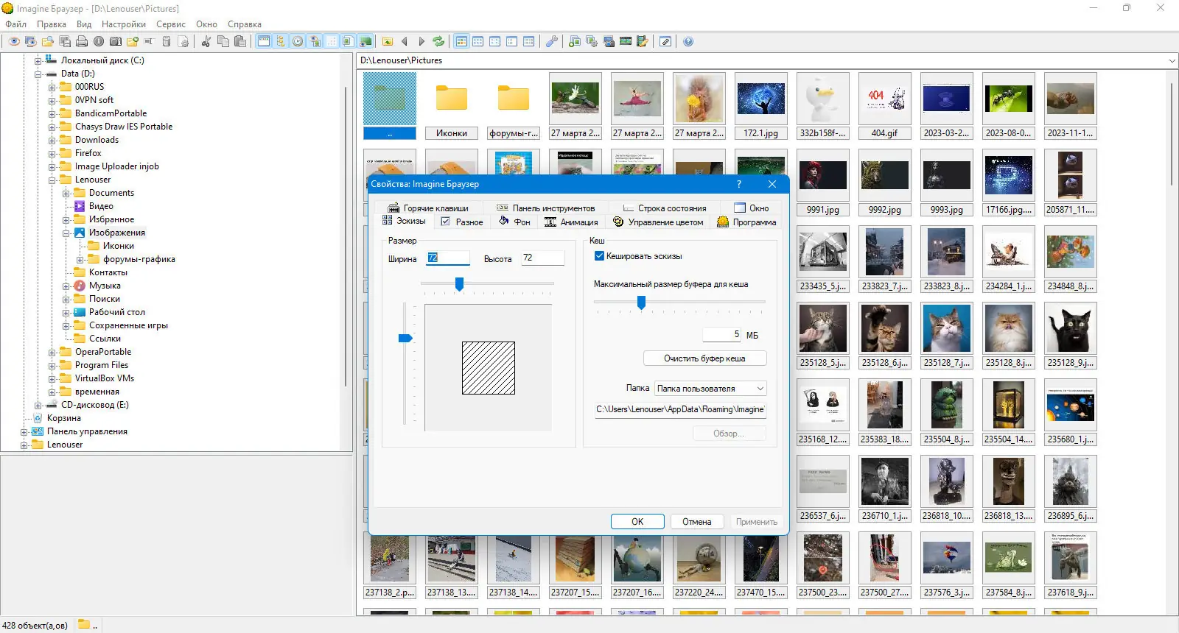
Task: Switch to the Программа tab
Action: click(x=747, y=222)
